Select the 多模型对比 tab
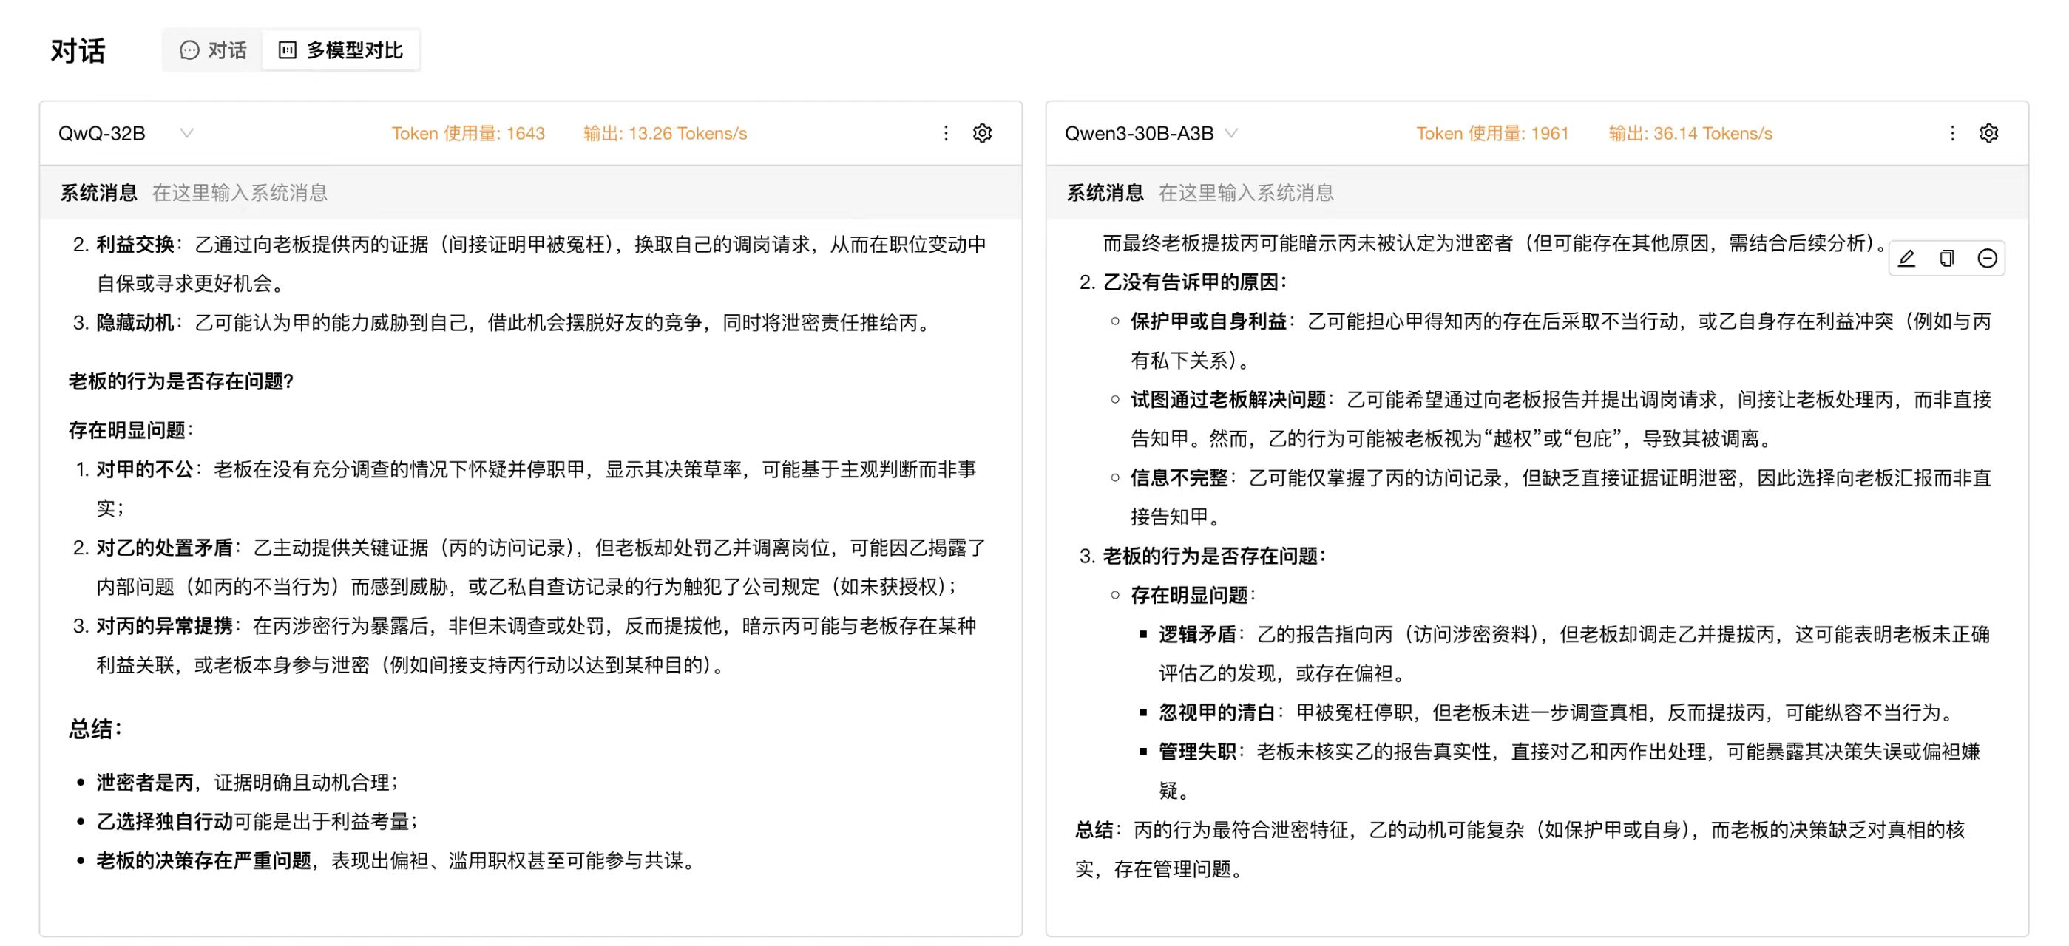 341,50
